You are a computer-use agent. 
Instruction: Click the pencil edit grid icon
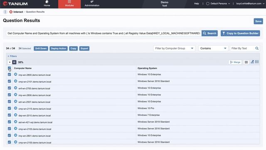click(252, 62)
